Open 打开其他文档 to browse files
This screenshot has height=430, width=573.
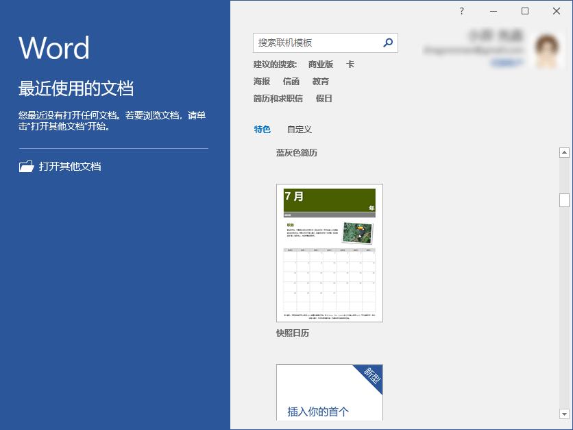pos(71,165)
